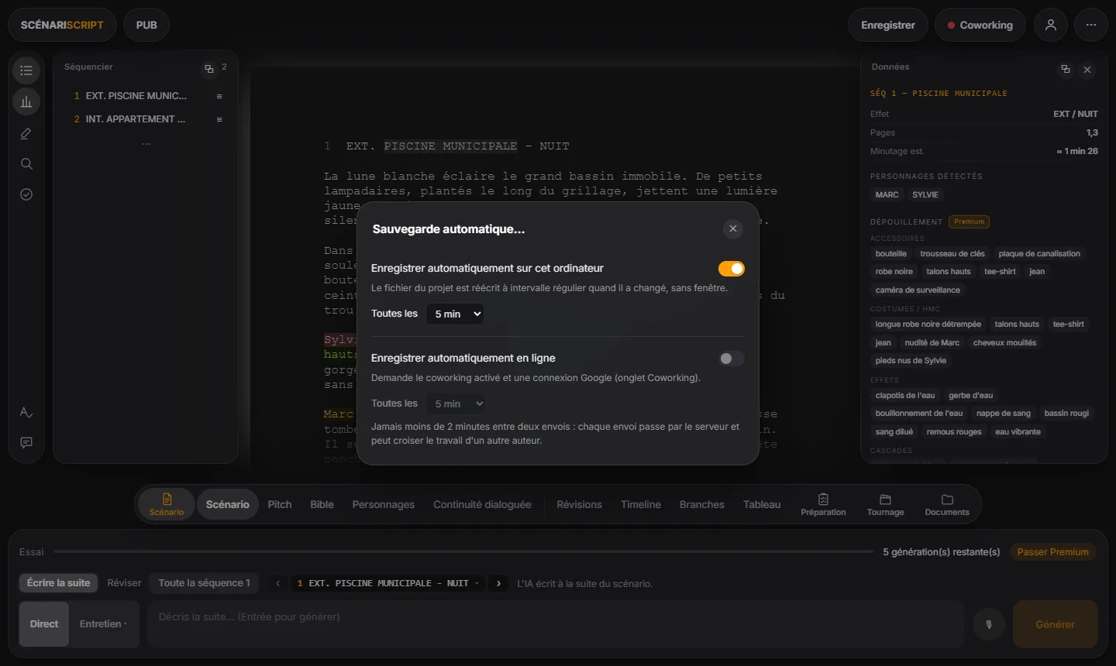Click the Passer Premium button
The width and height of the screenshot is (1116, 666).
tap(1052, 552)
